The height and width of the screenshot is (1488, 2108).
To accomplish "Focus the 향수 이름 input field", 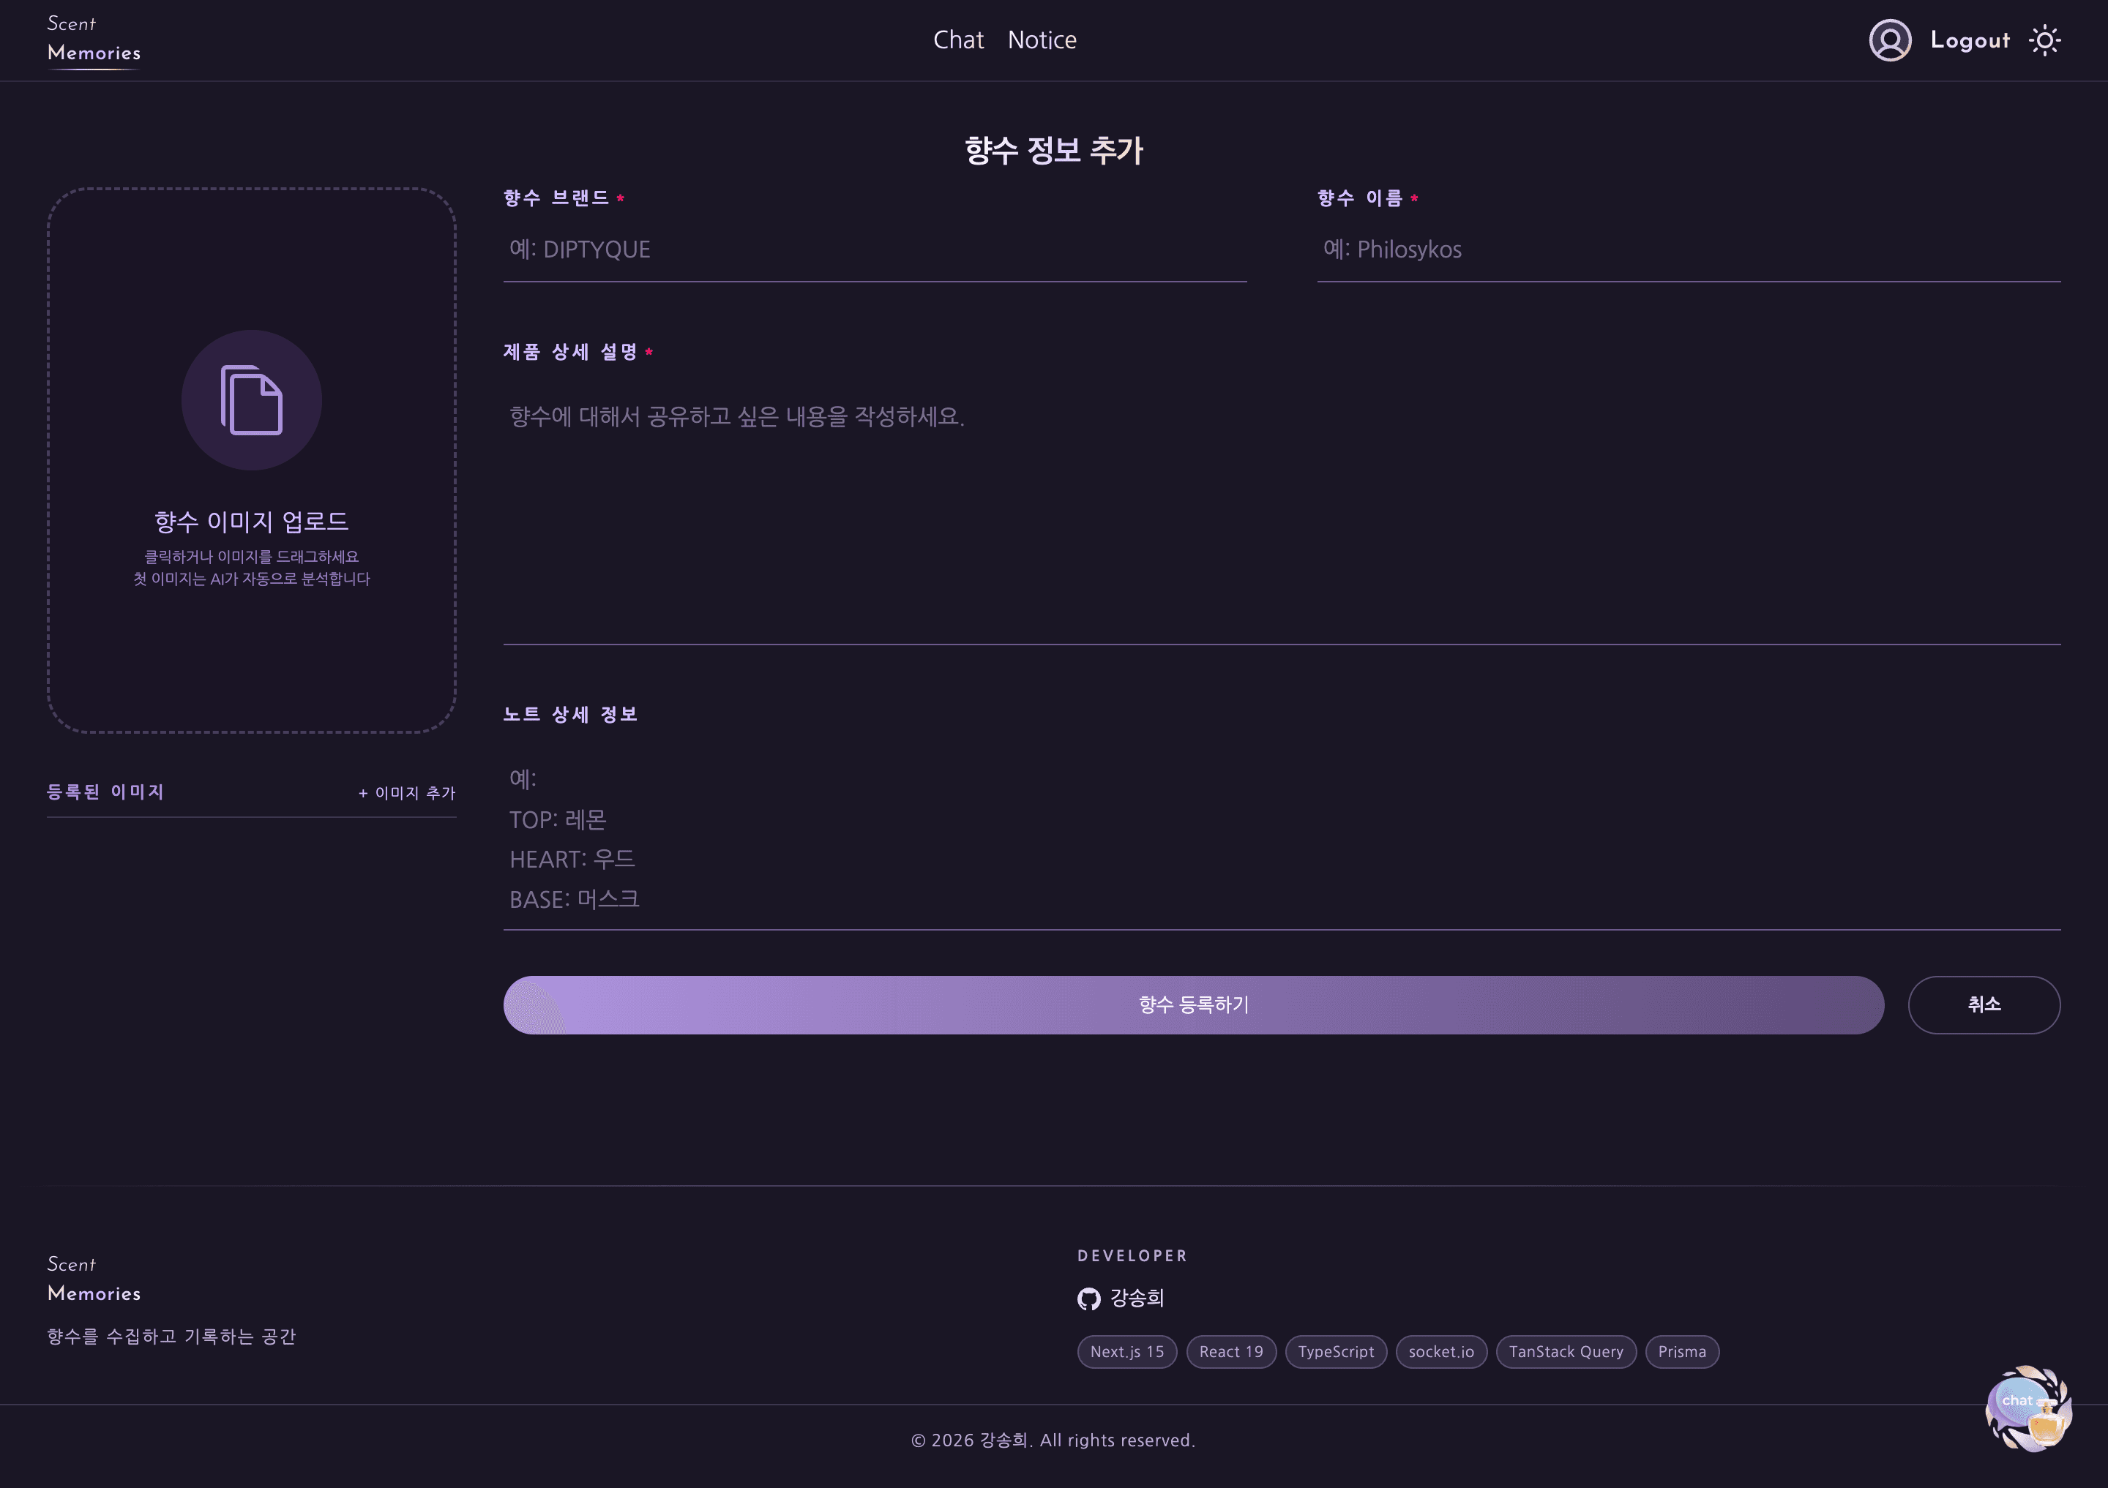I will (1688, 249).
